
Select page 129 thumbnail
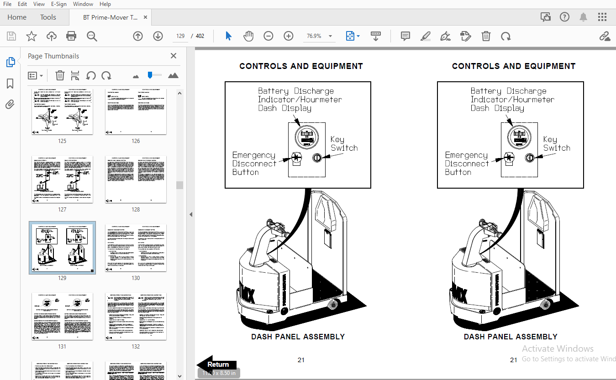pyautogui.click(x=62, y=248)
